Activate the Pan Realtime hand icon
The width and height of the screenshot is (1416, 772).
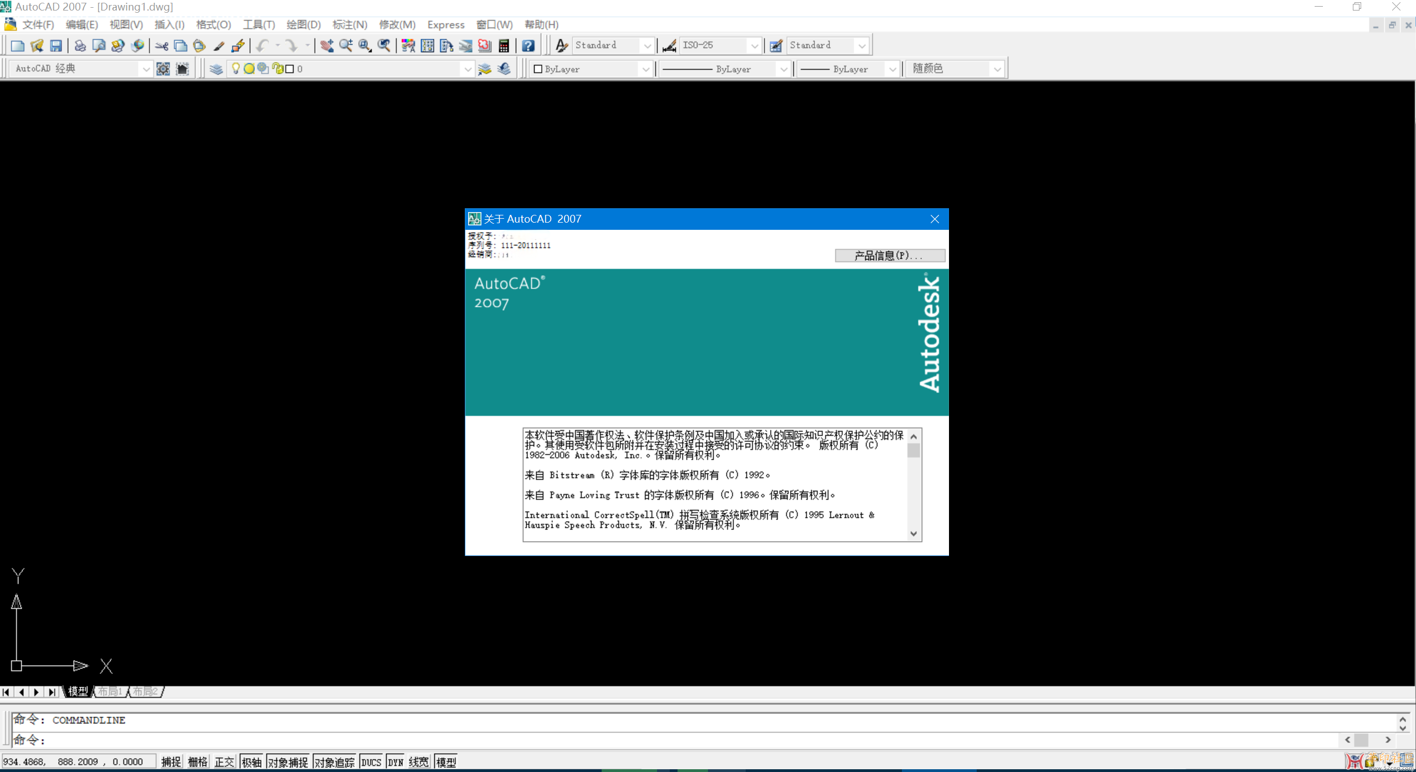(327, 45)
